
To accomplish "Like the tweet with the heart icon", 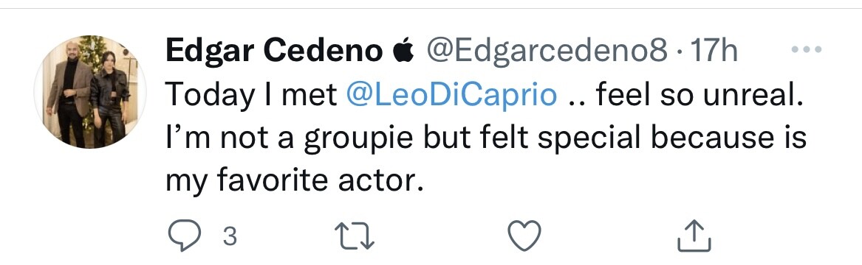I will pyautogui.click(x=524, y=236).
